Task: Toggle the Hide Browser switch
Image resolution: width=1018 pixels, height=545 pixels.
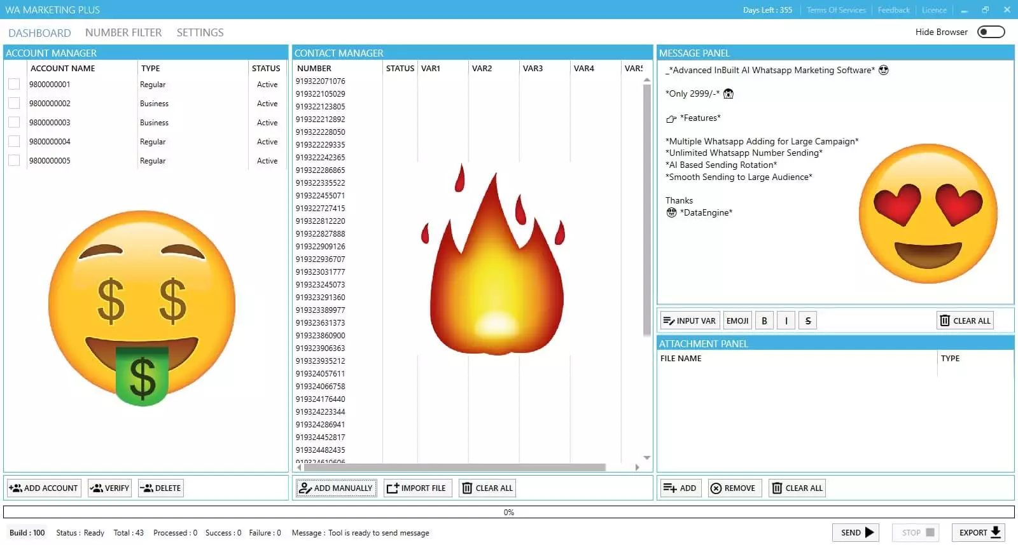Action: 991,32
